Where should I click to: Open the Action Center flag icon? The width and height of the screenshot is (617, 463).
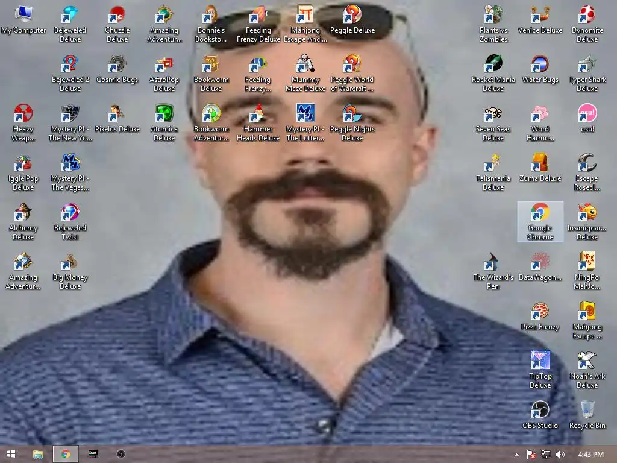tap(531, 455)
